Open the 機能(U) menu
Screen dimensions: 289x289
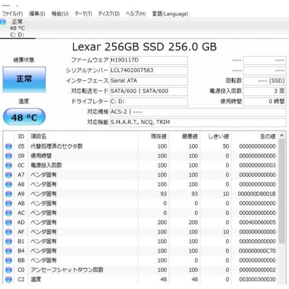click(x=60, y=14)
